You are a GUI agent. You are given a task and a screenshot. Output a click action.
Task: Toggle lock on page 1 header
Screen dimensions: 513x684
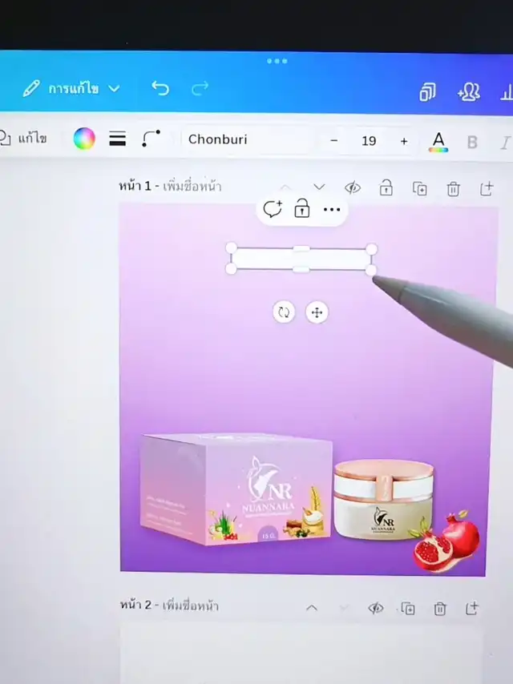386,188
